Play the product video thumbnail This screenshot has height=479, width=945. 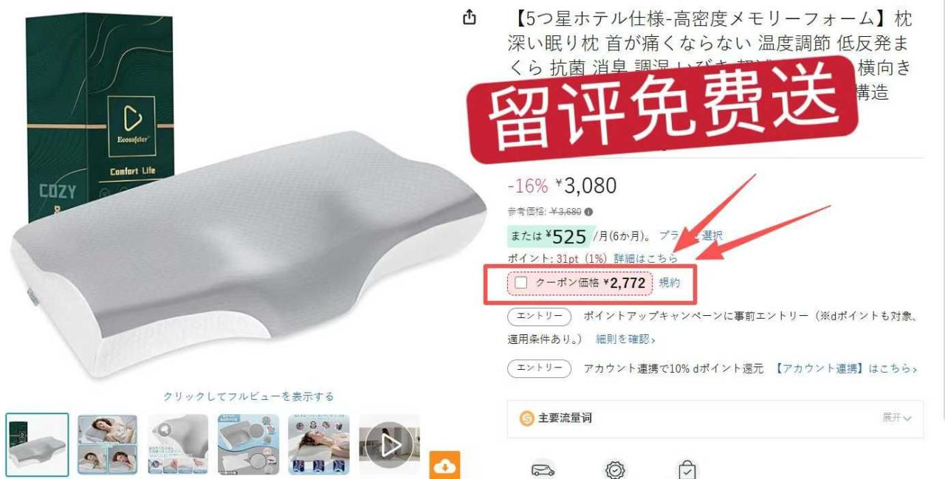[x=390, y=444]
